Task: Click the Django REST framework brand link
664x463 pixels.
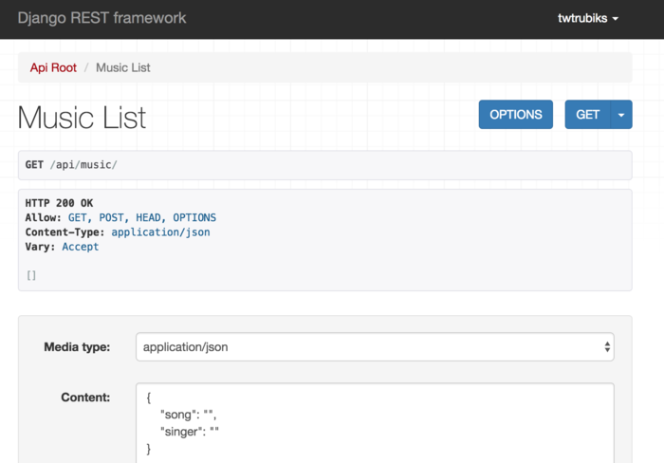Action: tap(101, 18)
